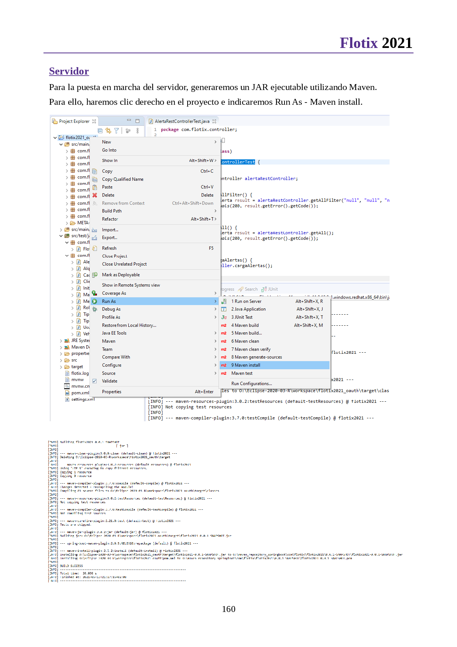Click Go Into in context menu
Viewport: 457px width, 647px height.
click(156, 150)
